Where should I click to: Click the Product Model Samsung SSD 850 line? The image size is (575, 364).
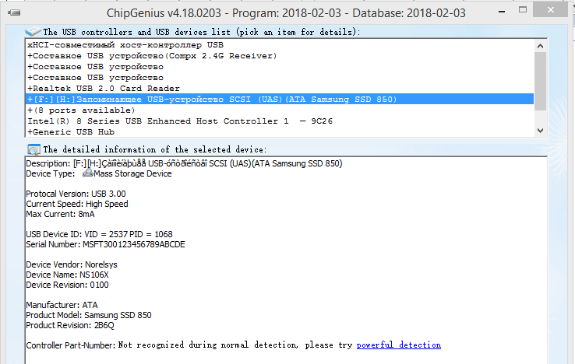click(x=89, y=315)
